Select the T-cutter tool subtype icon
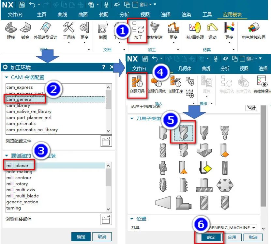This screenshot has height=244, width=271. tap(204, 185)
